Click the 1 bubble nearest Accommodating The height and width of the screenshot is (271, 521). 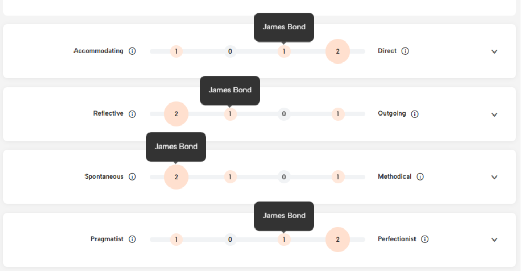click(176, 51)
